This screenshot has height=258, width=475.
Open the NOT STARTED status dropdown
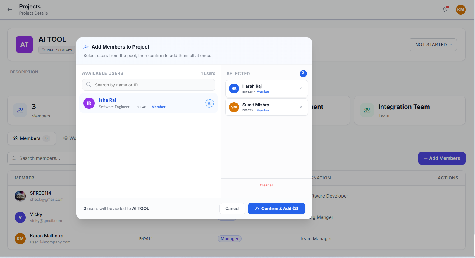[x=433, y=45]
